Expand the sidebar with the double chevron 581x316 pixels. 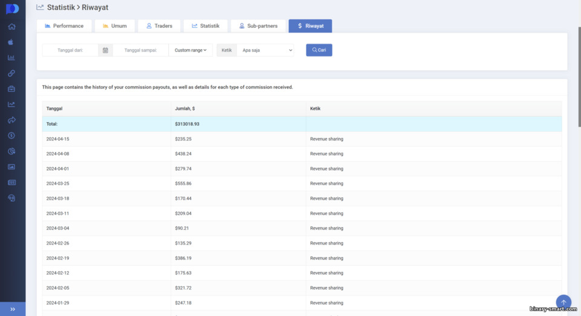point(13,309)
